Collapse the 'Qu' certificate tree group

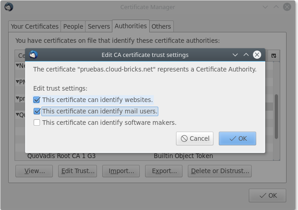pyautogui.click(x=17, y=114)
